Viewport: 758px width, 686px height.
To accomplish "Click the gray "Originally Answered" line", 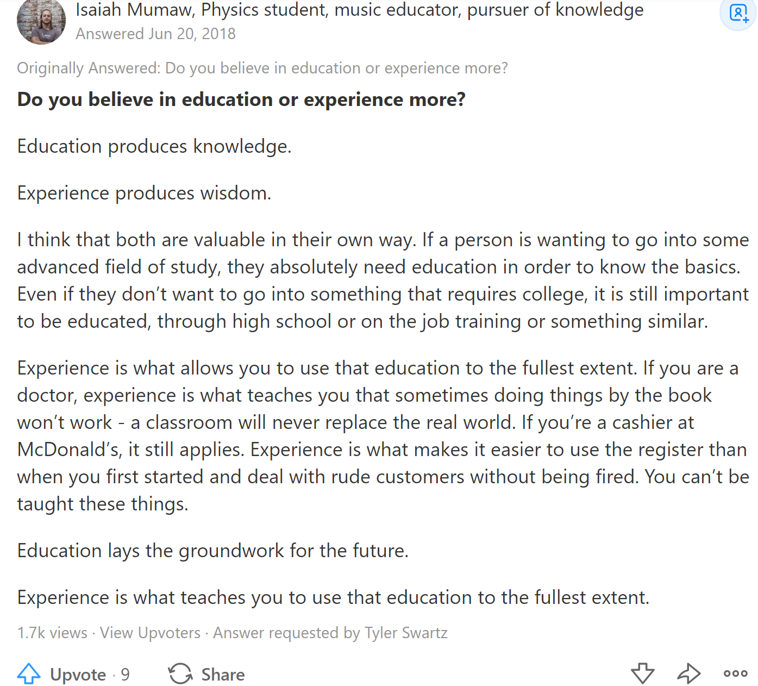I will (x=262, y=68).
